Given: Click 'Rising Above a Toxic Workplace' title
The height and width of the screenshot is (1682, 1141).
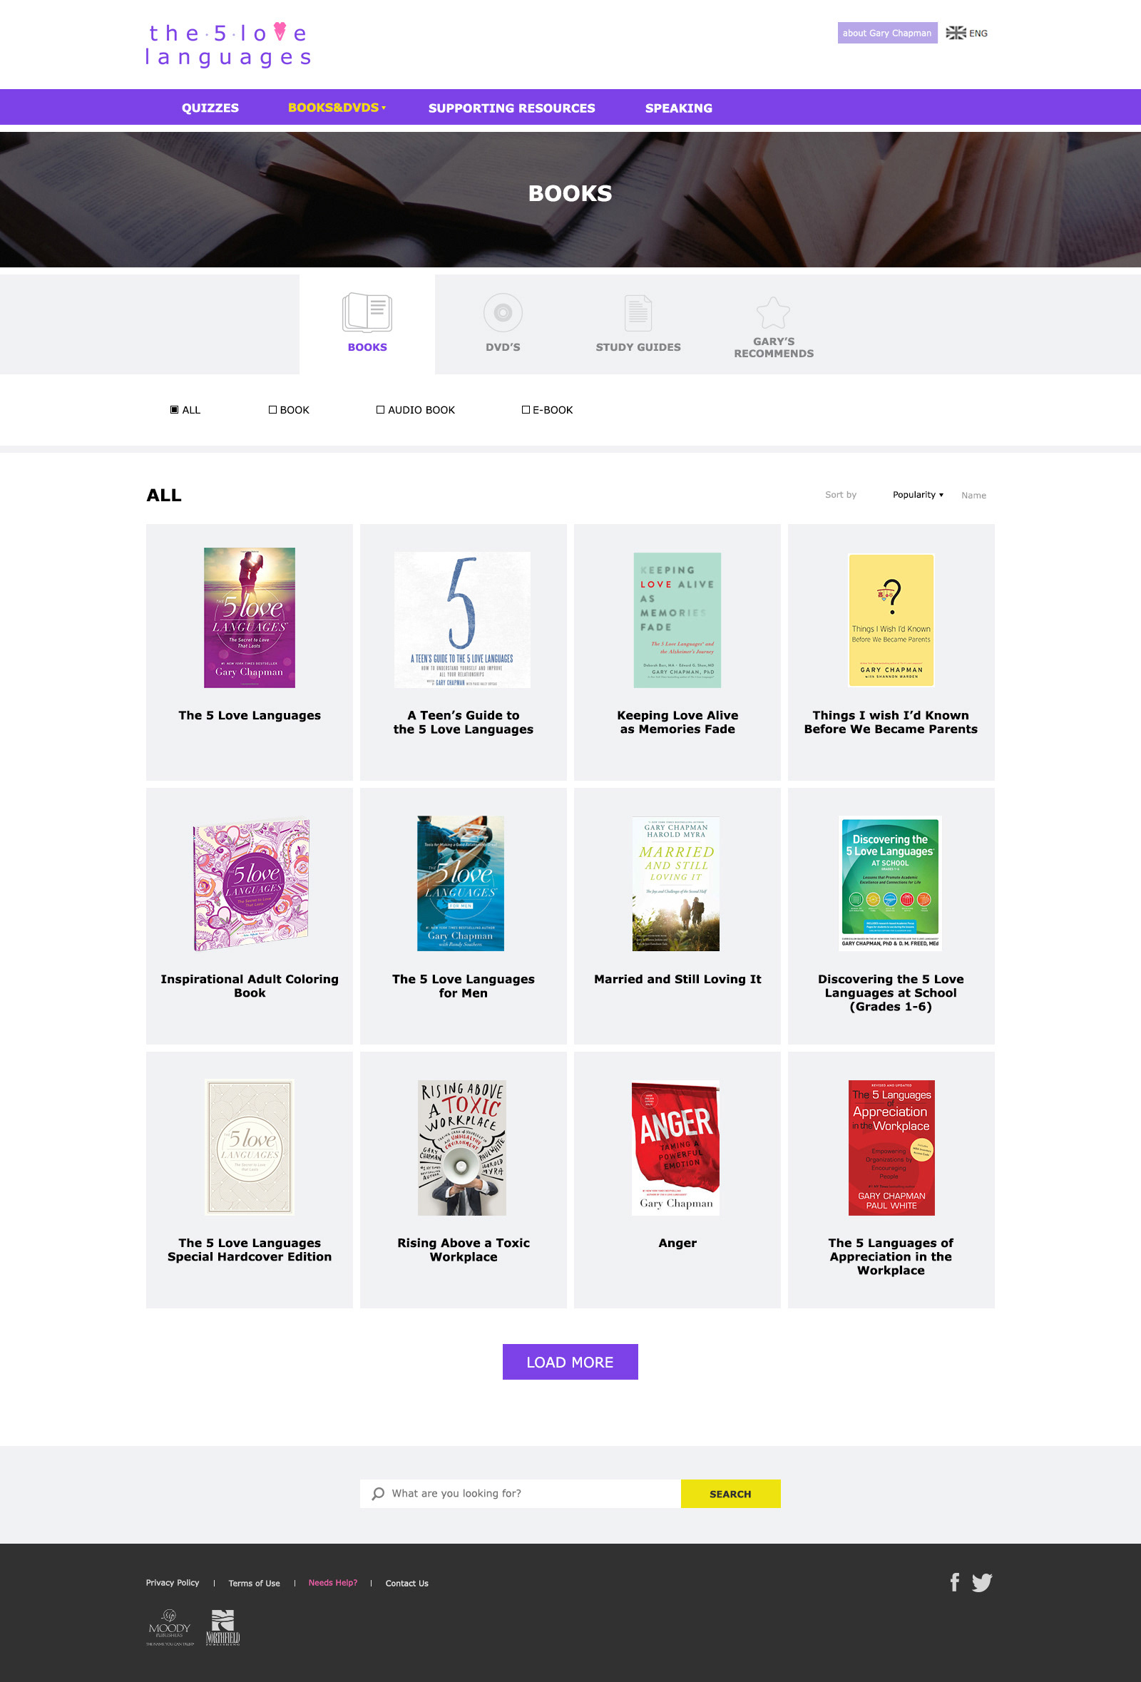Looking at the screenshot, I should point(464,1250).
